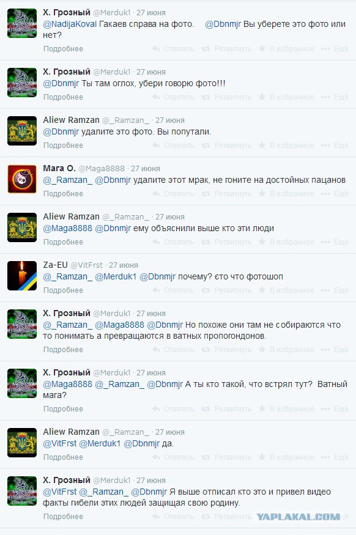This screenshot has width=356, height=535.
Task: Click Aliew Ramzan's coat of arms avatar in 'Вы попутали' tweet
Action: 22,131
